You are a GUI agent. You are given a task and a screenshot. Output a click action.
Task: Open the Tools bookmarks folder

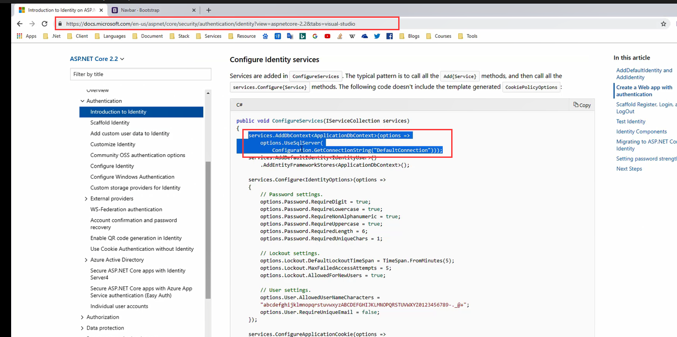tap(467, 36)
